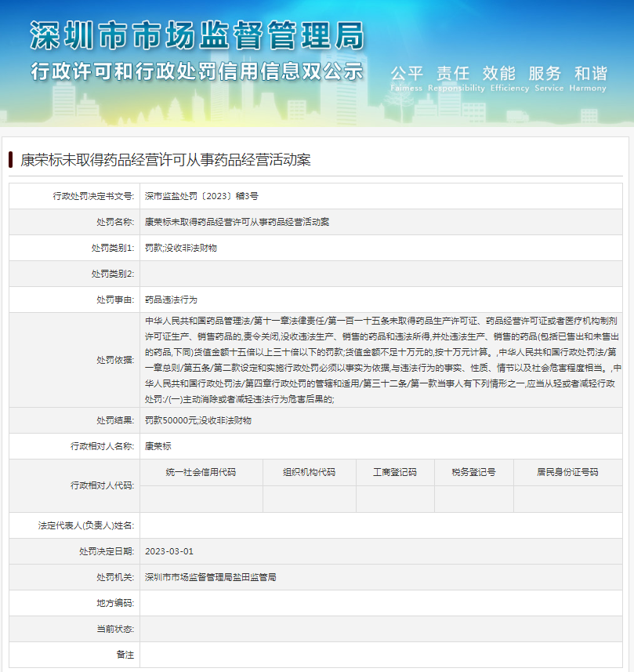The height and width of the screenshot is (672, 634).
Task: Click the 深圳市市场监督管理局 header title
Action: point(197,36)
